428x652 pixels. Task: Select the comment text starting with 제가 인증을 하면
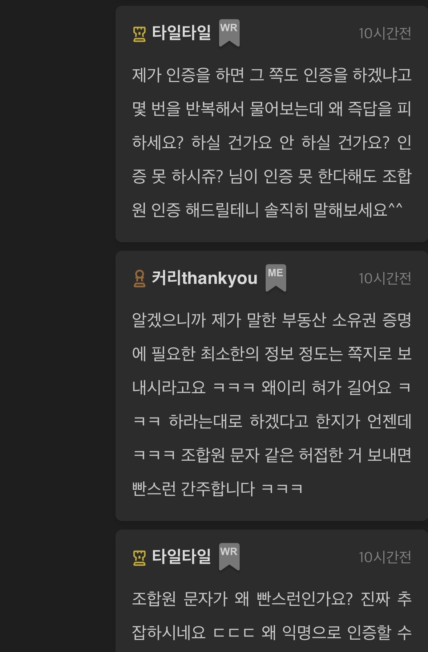point(272,142)
